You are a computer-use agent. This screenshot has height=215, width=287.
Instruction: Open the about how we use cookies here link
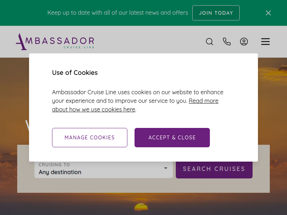click(x=94, y=109)
